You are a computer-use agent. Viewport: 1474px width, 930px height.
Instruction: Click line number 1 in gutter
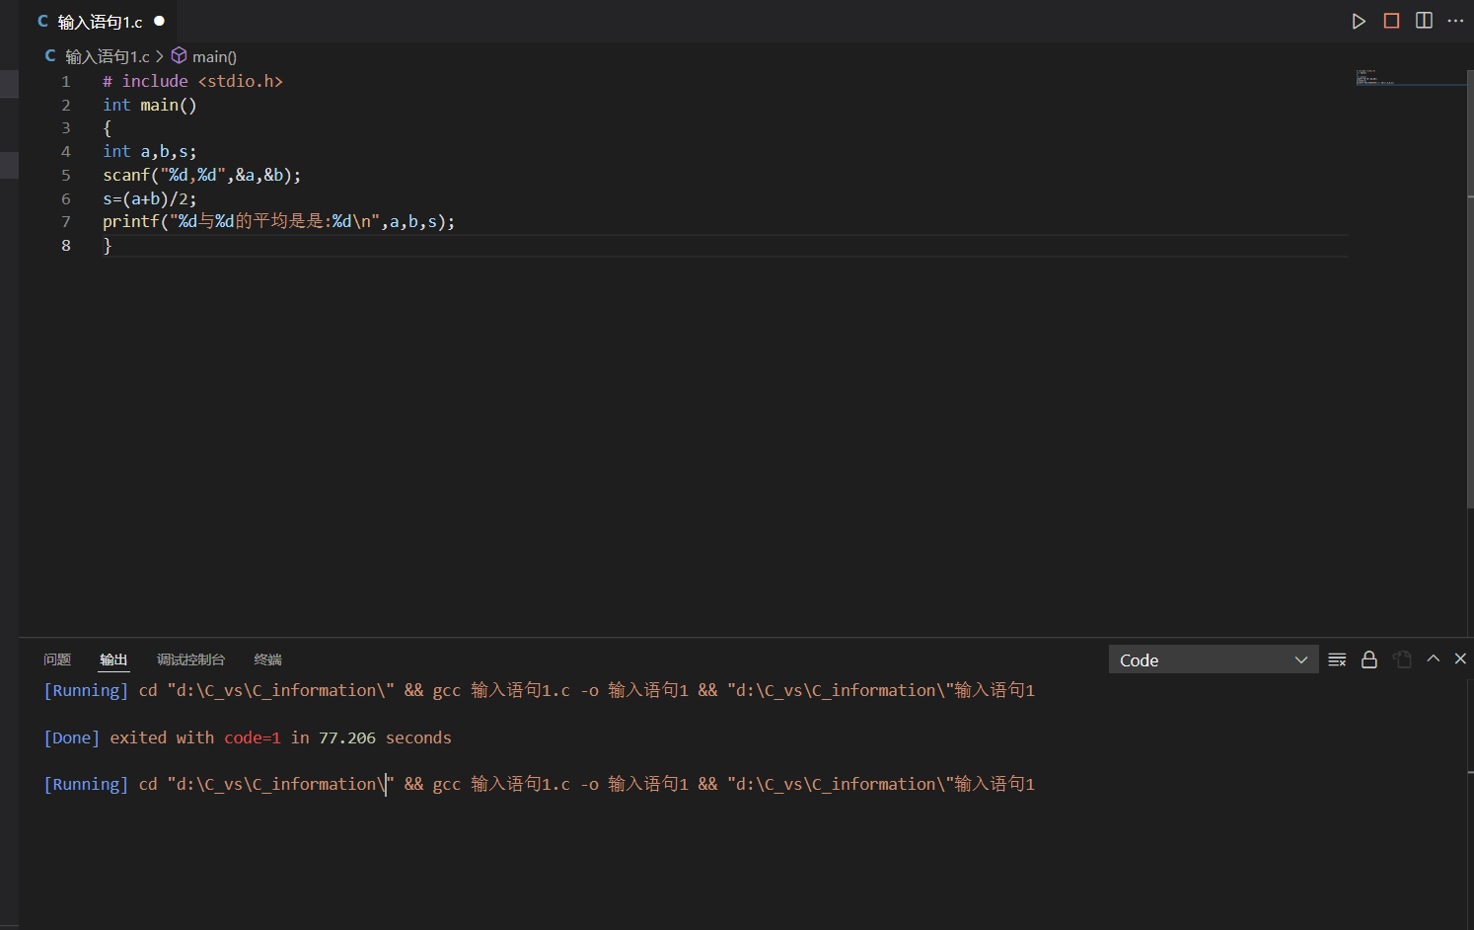coord(66,81)
